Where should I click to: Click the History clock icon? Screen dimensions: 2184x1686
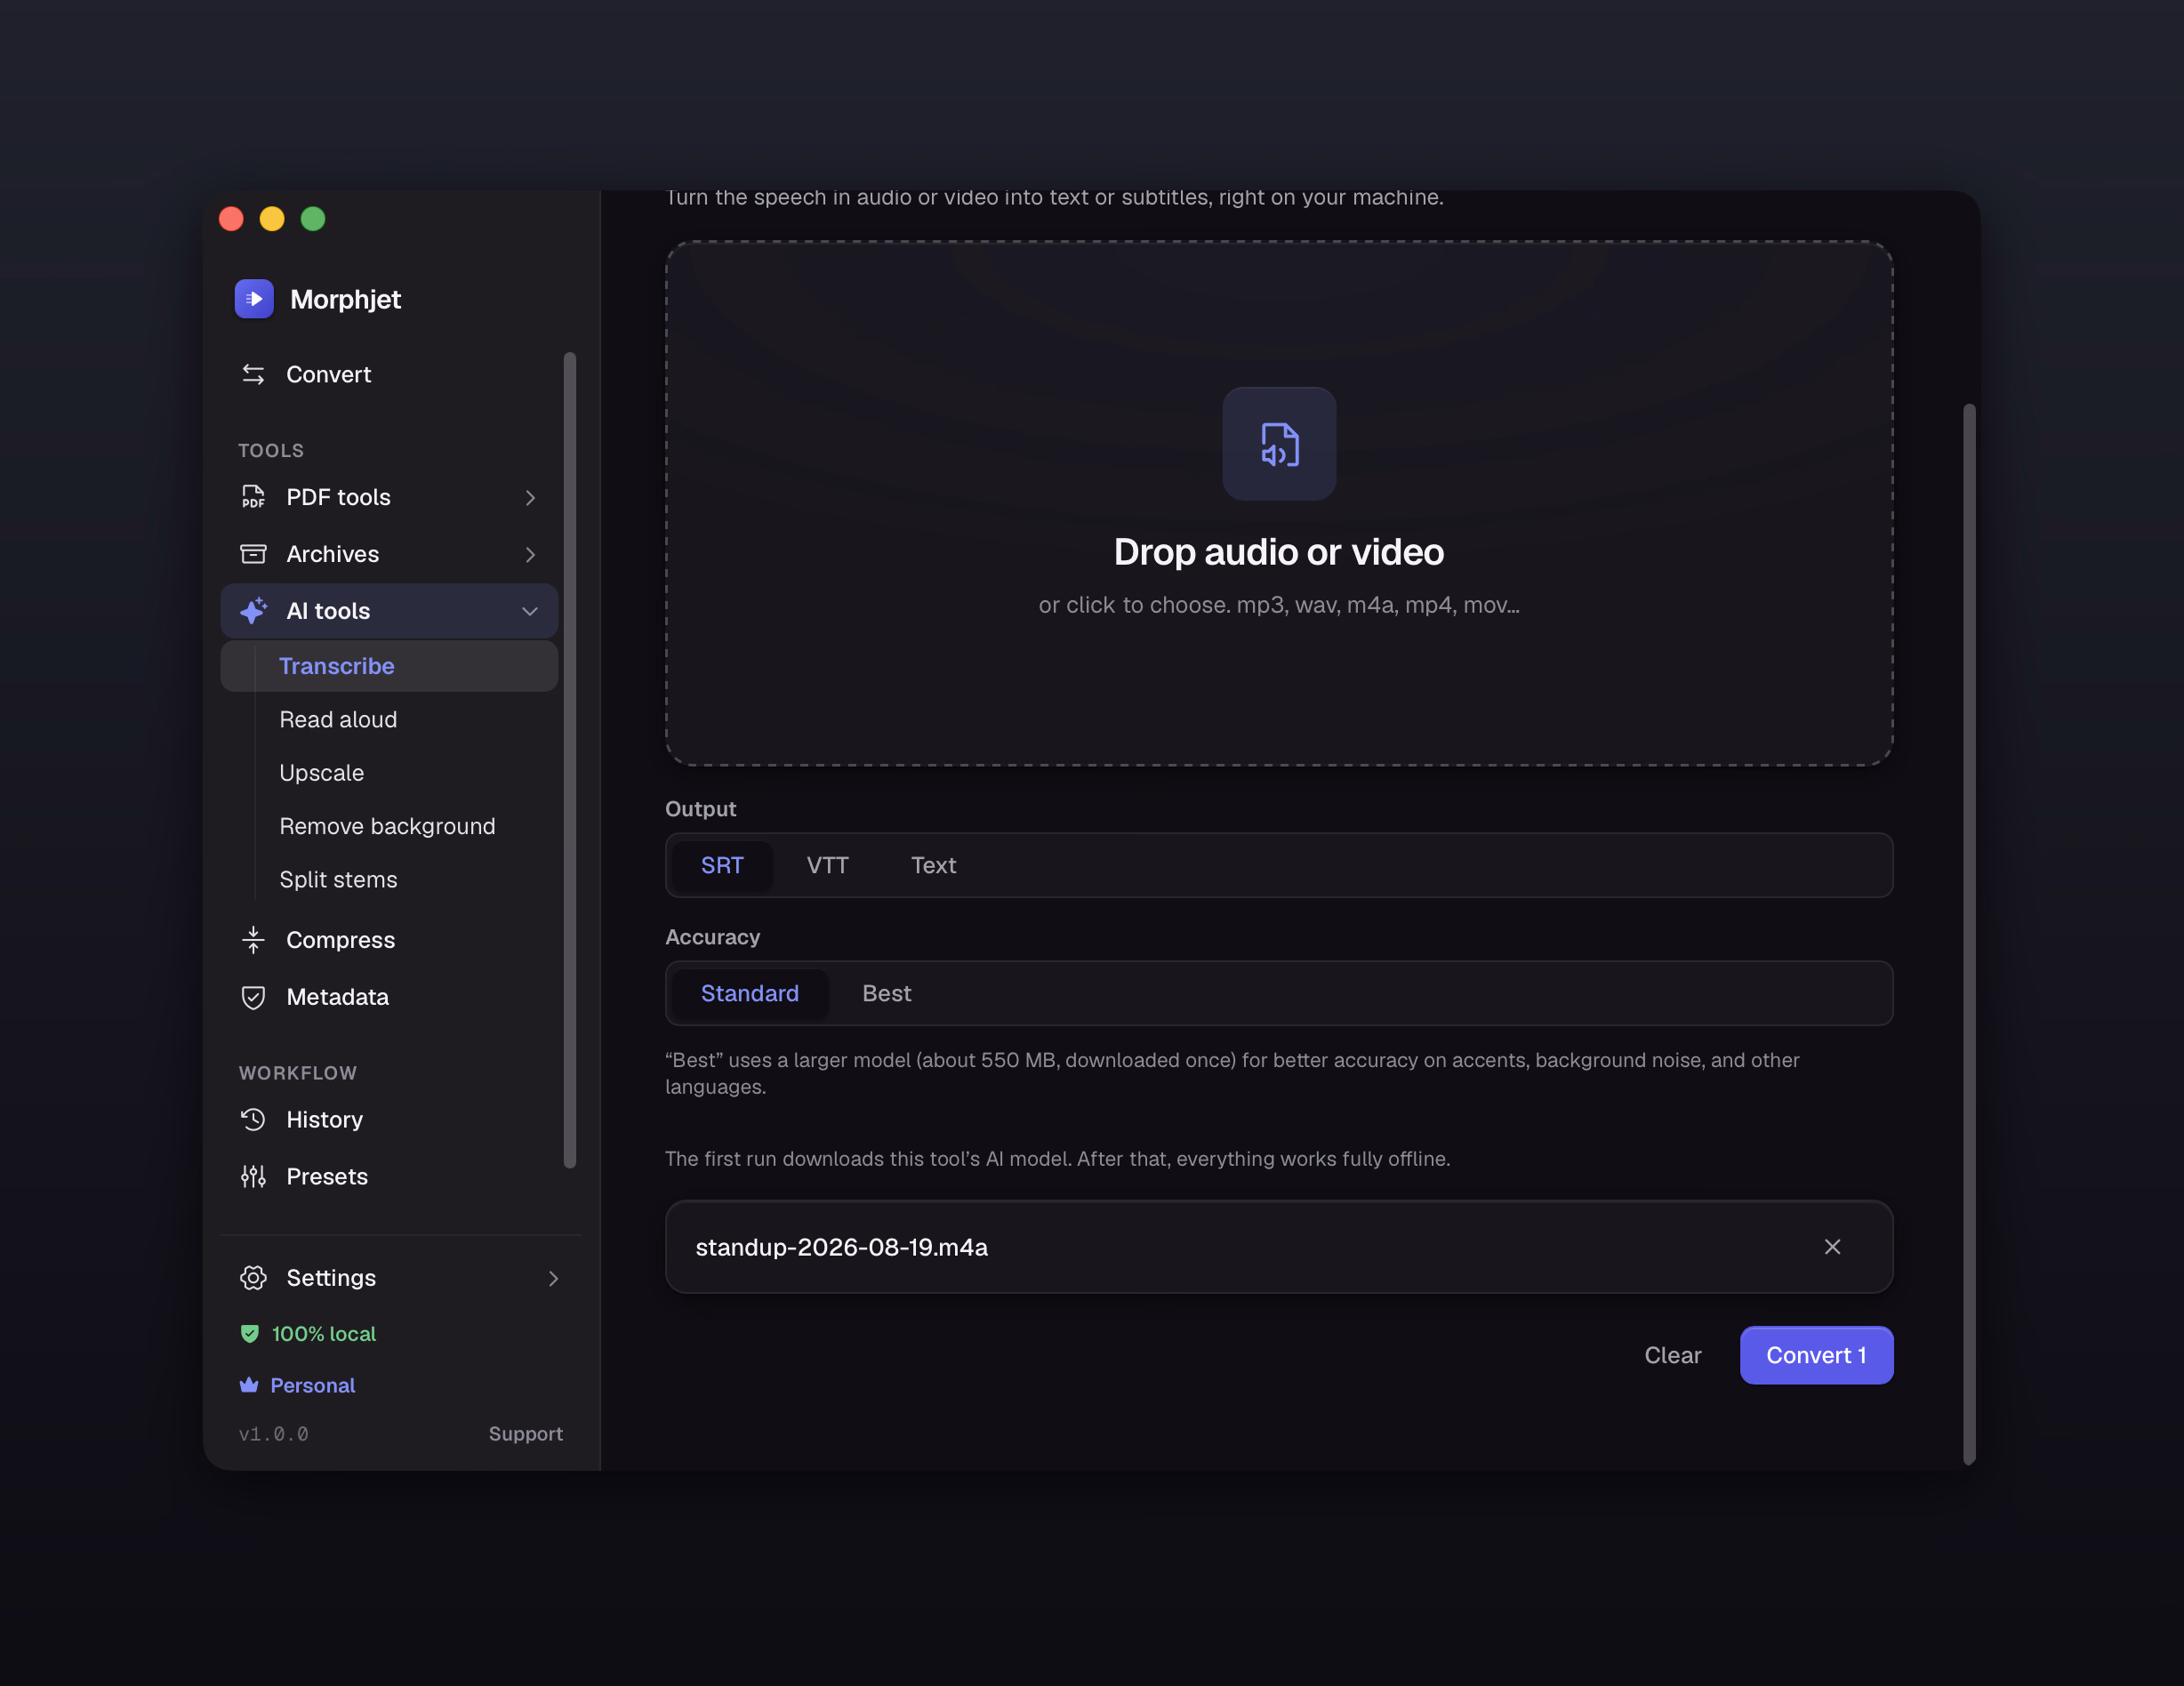pyautogui.click(x=253, y=1120)
